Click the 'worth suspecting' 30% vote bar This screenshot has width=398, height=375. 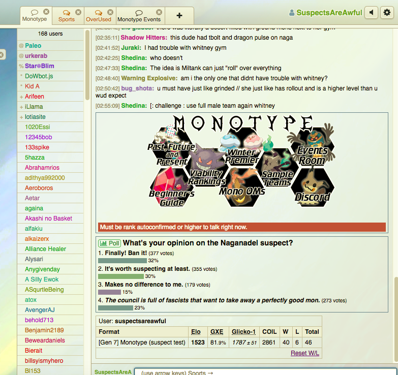(x=121, y=276)
